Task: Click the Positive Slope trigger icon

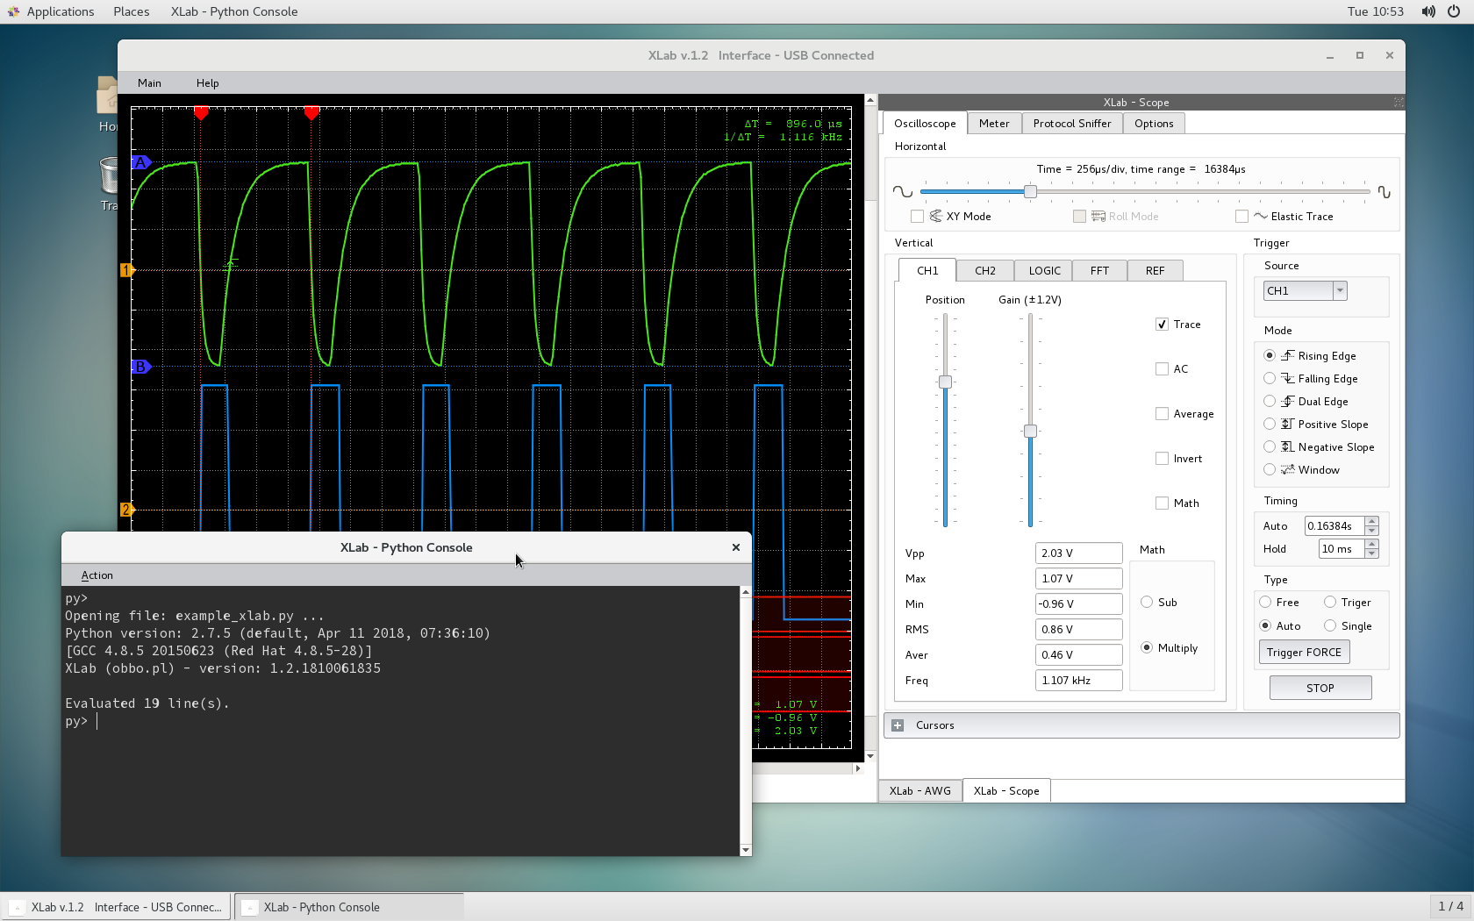Action: tap(1288, 424)
